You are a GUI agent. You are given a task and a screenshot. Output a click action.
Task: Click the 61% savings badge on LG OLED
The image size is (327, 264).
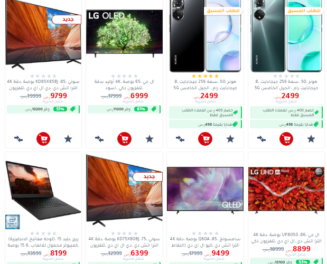point(141,109)
